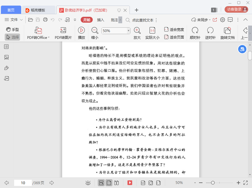Click floating blue translate button

tap(242, 49)
